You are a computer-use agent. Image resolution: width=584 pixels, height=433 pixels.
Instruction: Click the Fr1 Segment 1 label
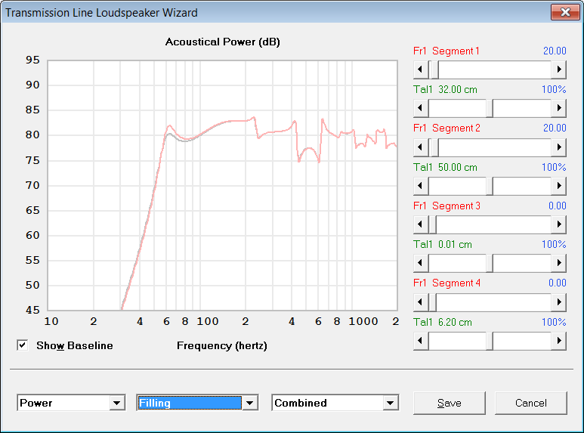(x=446, y=51)
